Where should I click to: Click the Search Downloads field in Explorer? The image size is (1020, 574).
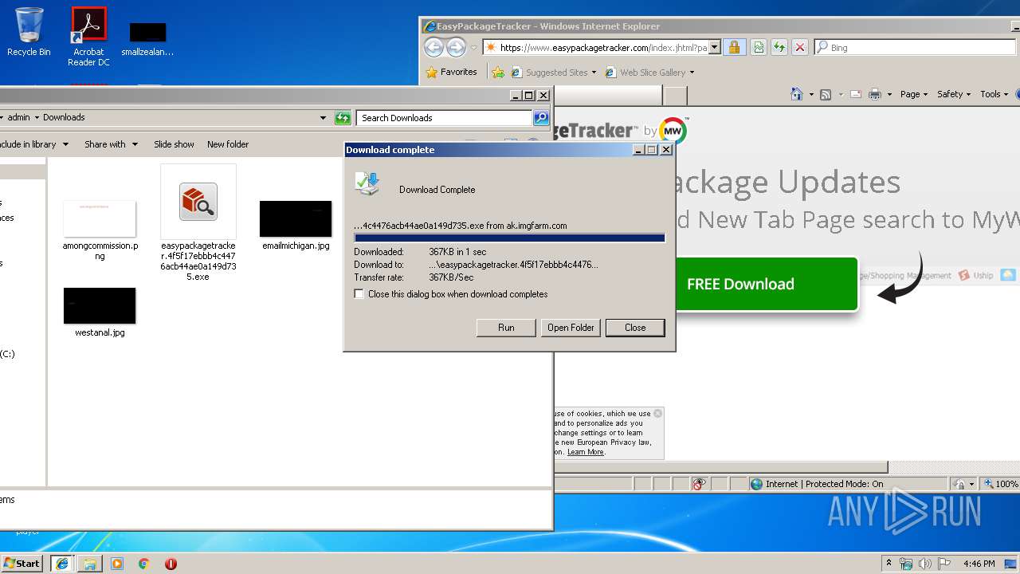click(444, 118)
